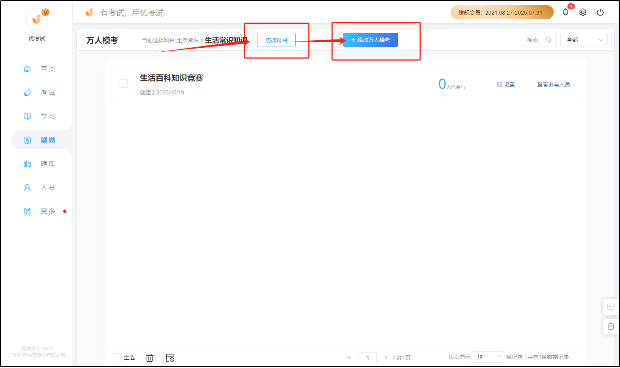Open the 生活百科知识竞赛 title

coord(171,78)
